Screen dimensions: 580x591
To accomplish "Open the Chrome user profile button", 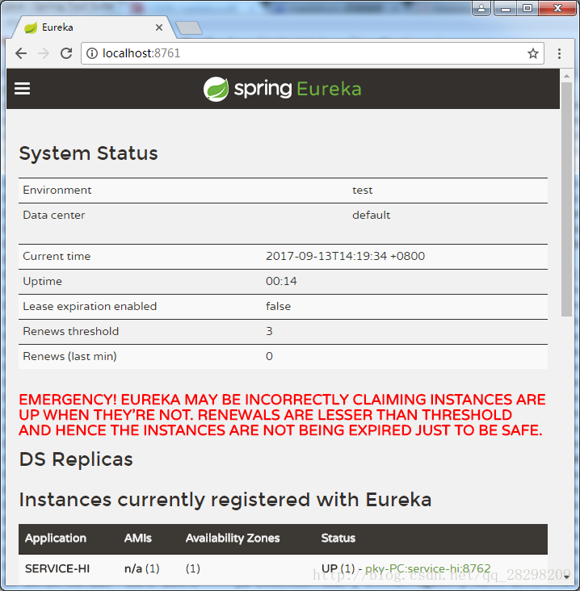I will pos(481,8).
